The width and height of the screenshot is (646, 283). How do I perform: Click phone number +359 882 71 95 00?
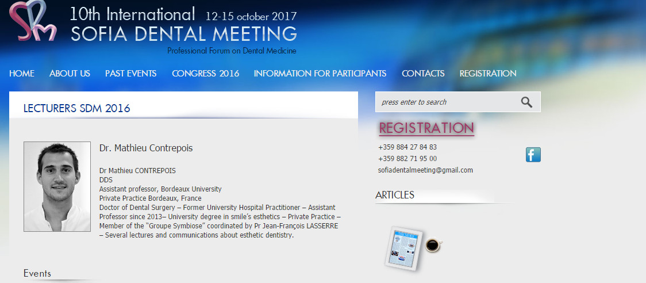(407, 159)
